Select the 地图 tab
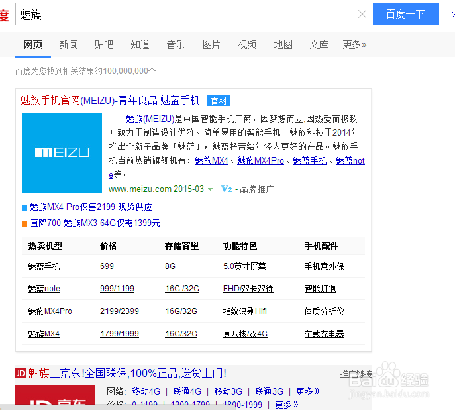 point(283,44)
